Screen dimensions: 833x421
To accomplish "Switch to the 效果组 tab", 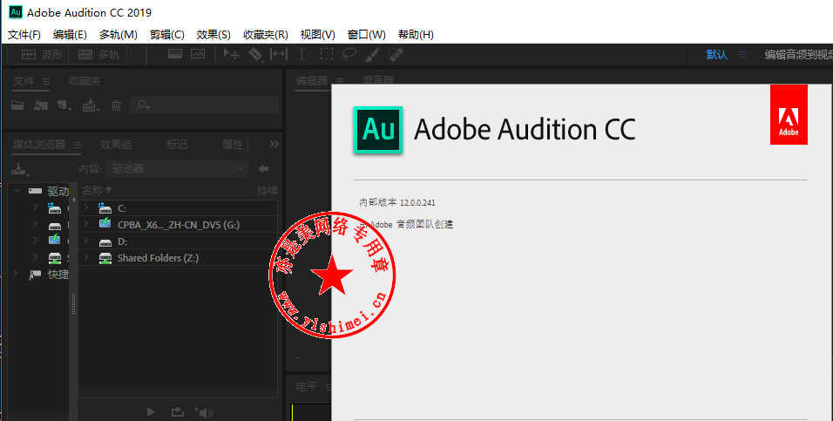I will pyautogui.click(x=116, y=144).
